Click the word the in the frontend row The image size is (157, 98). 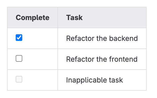(x=102, y=59)
